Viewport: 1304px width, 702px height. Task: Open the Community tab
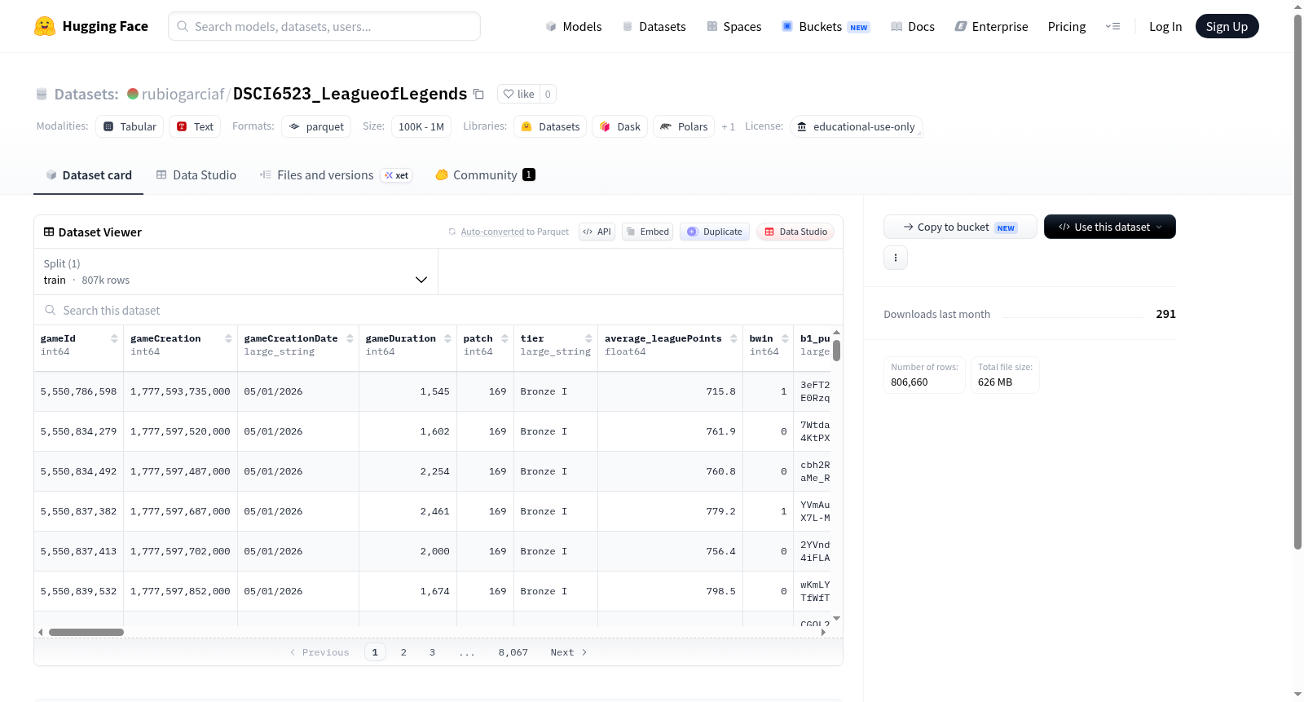click(485, 174)
